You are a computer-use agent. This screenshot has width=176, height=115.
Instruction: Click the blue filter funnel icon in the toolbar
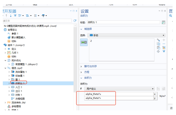pos(43,16)
